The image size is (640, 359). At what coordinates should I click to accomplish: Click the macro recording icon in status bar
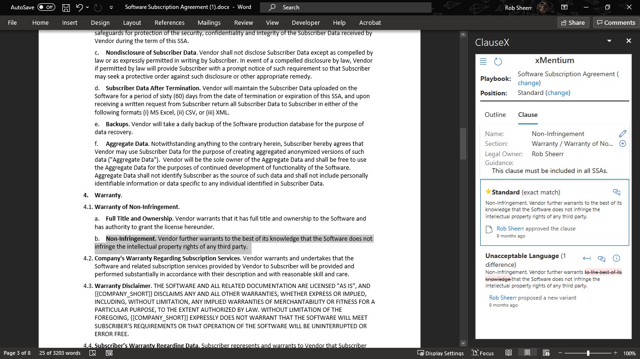pyautogui.click(x=109, y=353)
